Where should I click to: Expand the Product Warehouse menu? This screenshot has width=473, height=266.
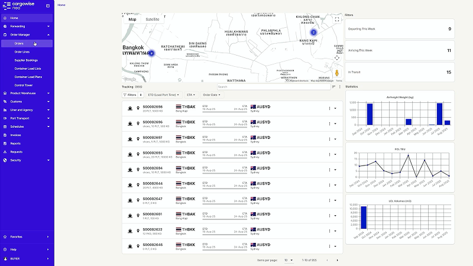click(27, 93)
